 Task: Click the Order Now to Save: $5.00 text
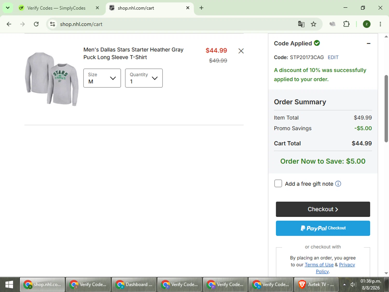[x=323, y=161]
